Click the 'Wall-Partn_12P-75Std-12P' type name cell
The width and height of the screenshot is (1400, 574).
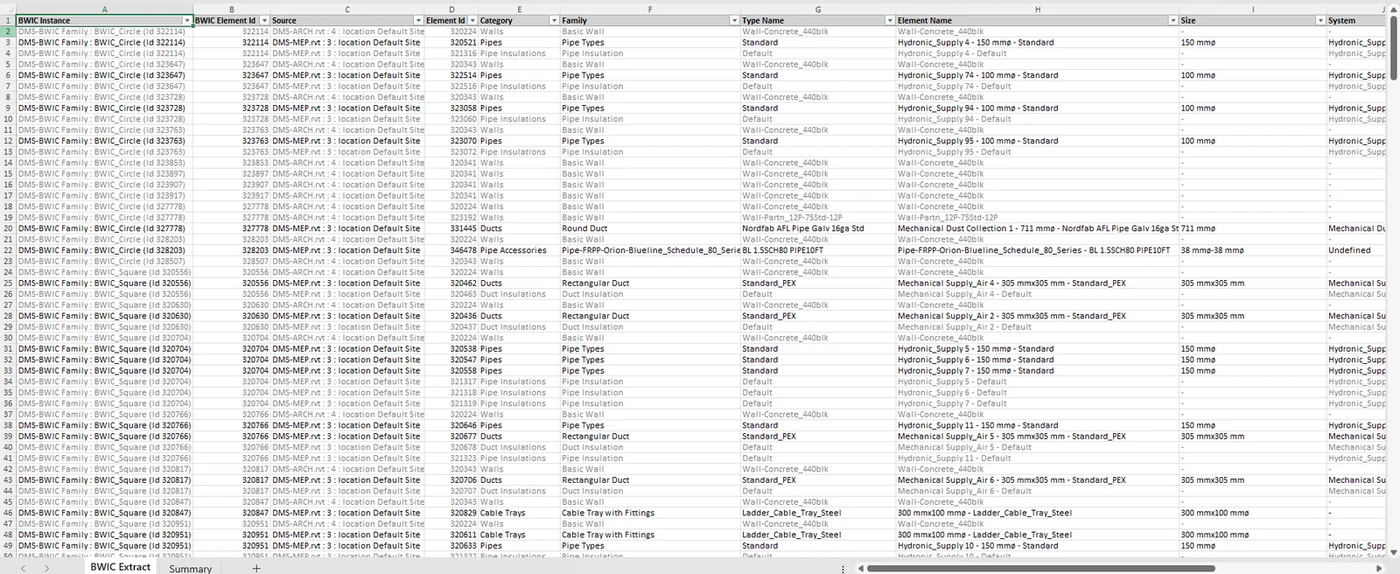click(818, 217)
